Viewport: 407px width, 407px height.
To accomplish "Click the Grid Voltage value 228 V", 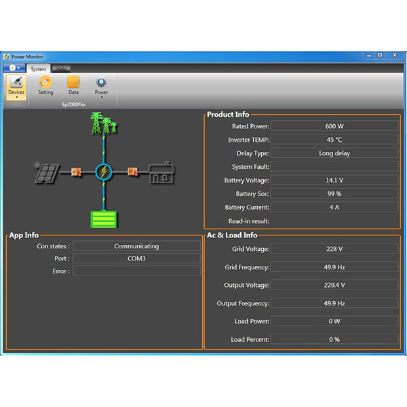I will pyautogui.click(x=334, y=249).
